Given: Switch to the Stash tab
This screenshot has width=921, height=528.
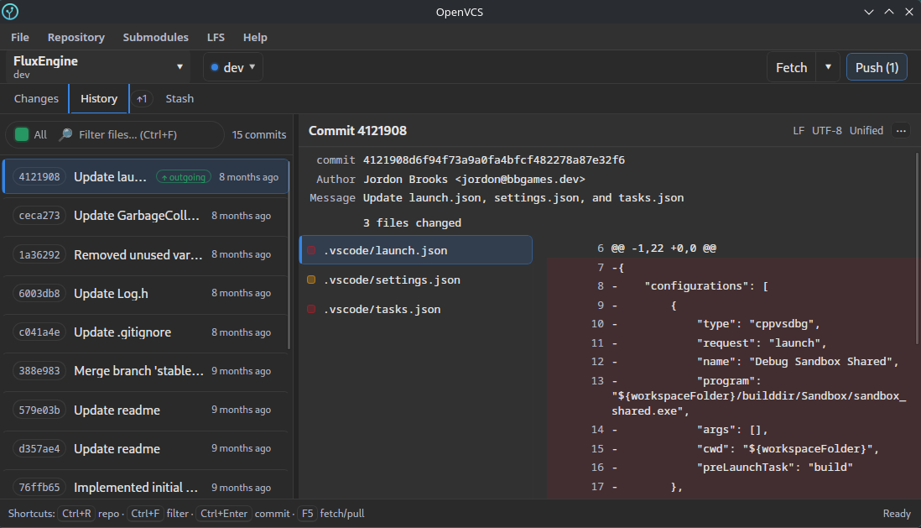Looking at the screenshot, I should click(x=179, y=98).
